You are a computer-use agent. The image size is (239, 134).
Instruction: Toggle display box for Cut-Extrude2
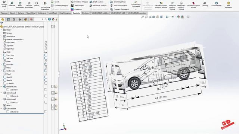[x=53, y=93]
